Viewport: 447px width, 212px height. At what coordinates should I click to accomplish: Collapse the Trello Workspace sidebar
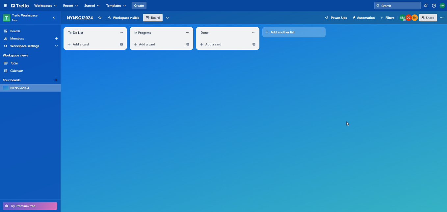pyautogui.click(x=54, y=17)
